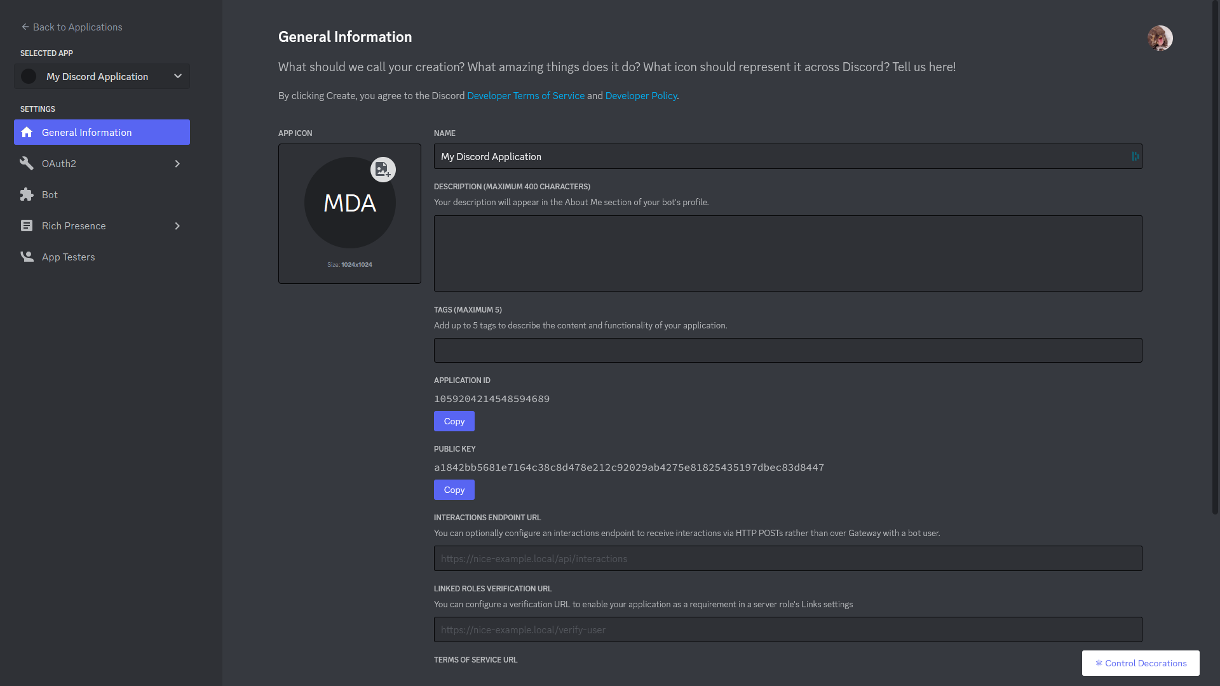Open App Testers via its person icon
The height and width of the screenshot is (686, 1220).
(27, 257)
